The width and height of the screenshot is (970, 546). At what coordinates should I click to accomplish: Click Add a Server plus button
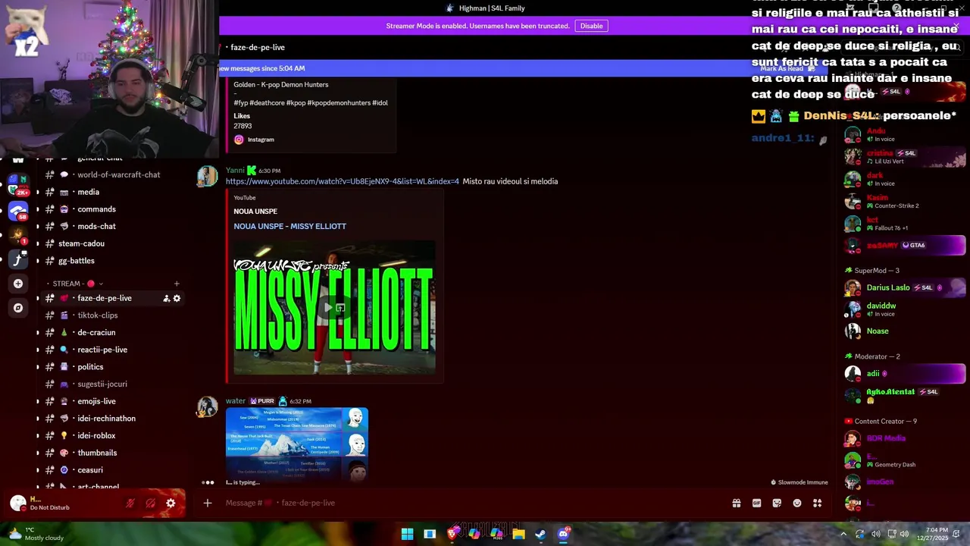[x=18, y=284]
